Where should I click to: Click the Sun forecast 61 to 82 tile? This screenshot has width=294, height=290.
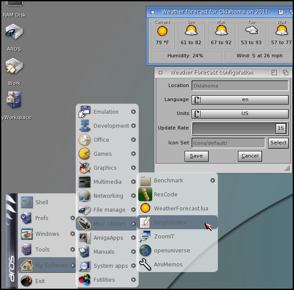point(191,34)
